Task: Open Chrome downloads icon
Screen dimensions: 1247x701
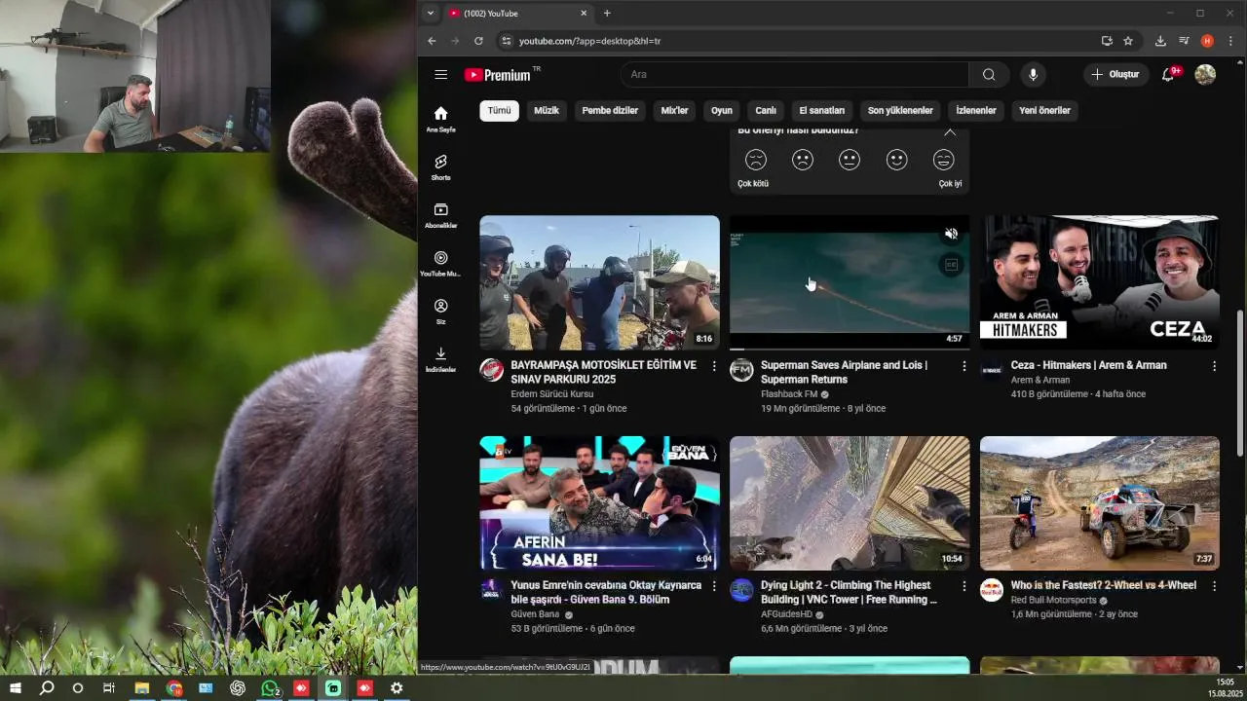Action: point(1160,41)
